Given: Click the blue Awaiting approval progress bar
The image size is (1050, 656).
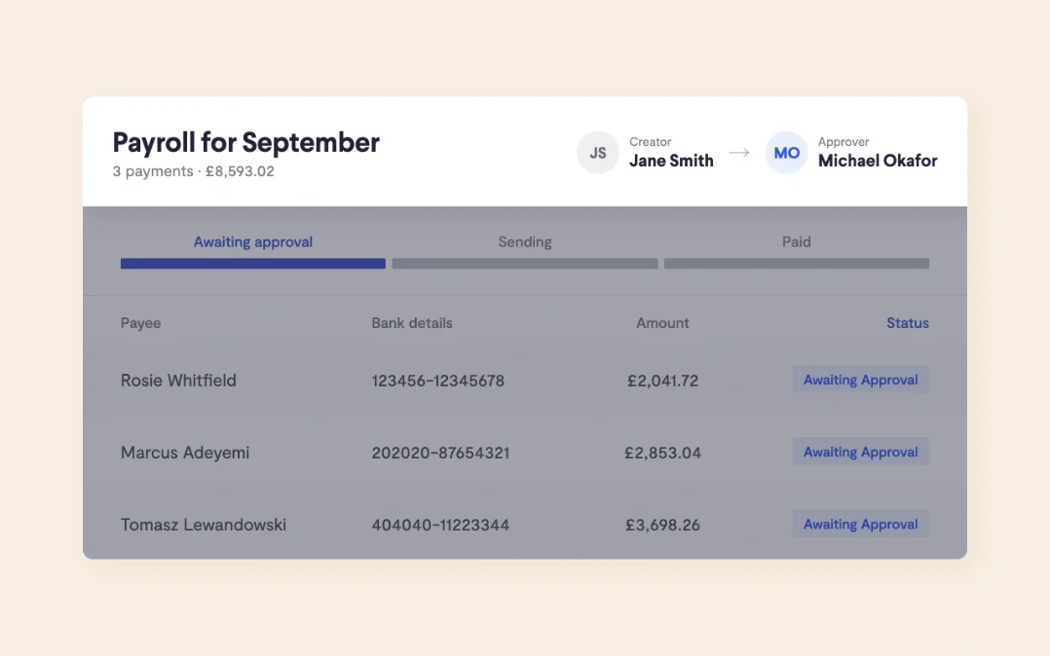Looking at the screenshot, I should (x=253, y=264).
